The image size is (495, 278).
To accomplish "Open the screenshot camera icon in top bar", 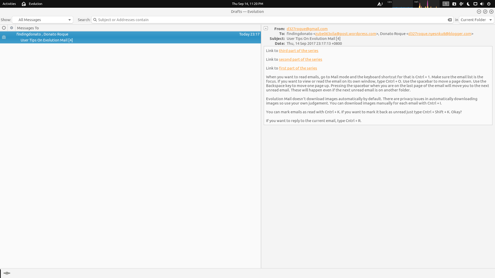I will (454, 4).
